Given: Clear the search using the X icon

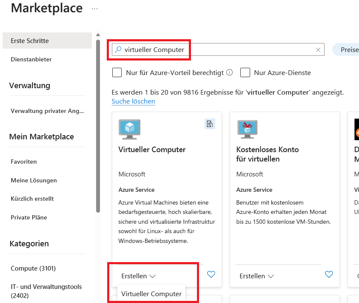Looking at the screenshot, I should (318, 49).
